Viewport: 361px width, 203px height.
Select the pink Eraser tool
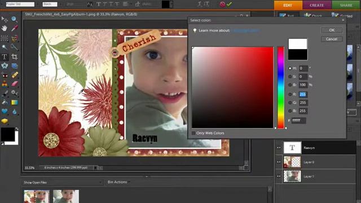[14, 84]
